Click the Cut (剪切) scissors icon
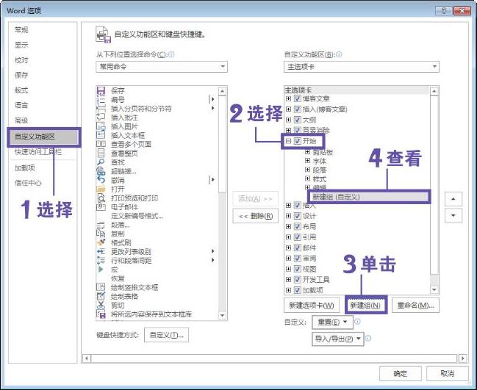This screenshot has height=390, width=477. [x=101, y=306]
